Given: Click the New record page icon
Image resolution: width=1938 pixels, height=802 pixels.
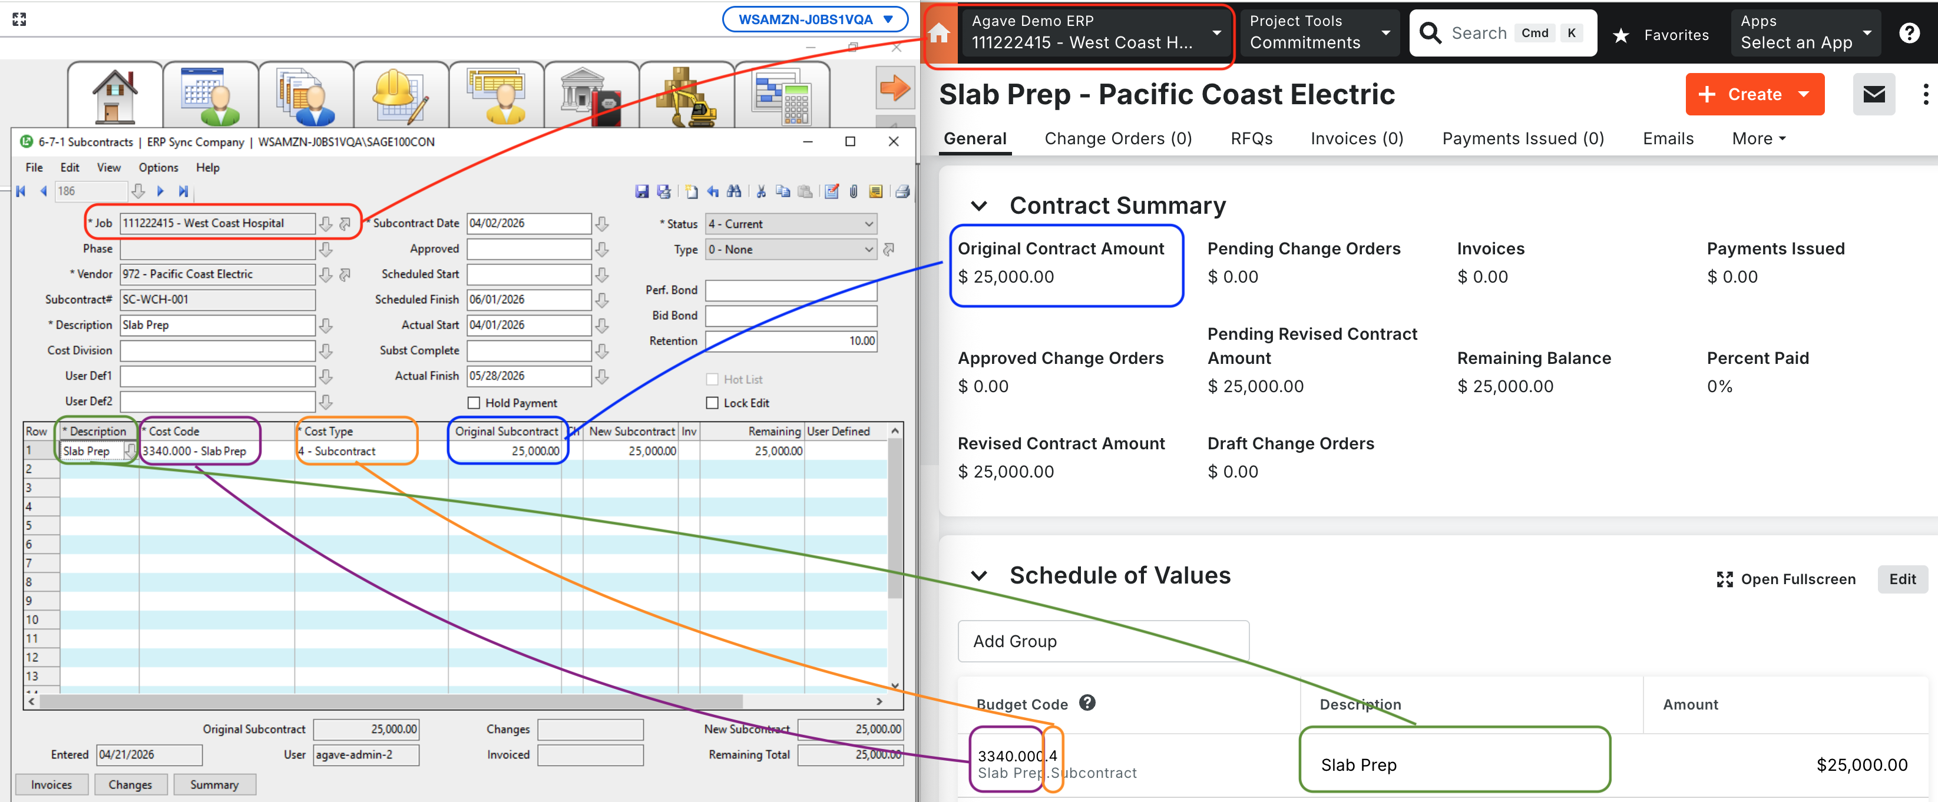Looking at the screenshot, I should click(x=692, y=192).
